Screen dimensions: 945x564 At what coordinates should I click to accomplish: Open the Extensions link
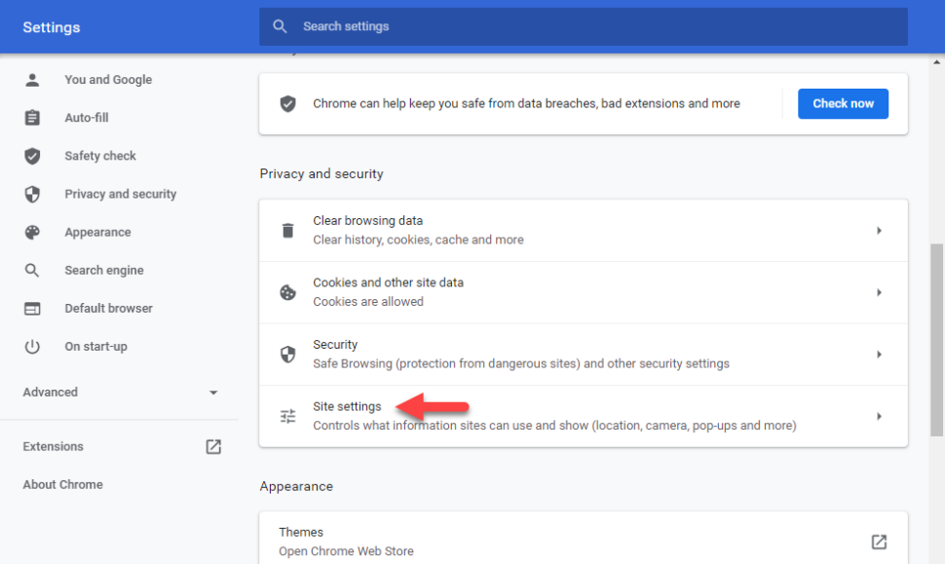coord(53,446)
